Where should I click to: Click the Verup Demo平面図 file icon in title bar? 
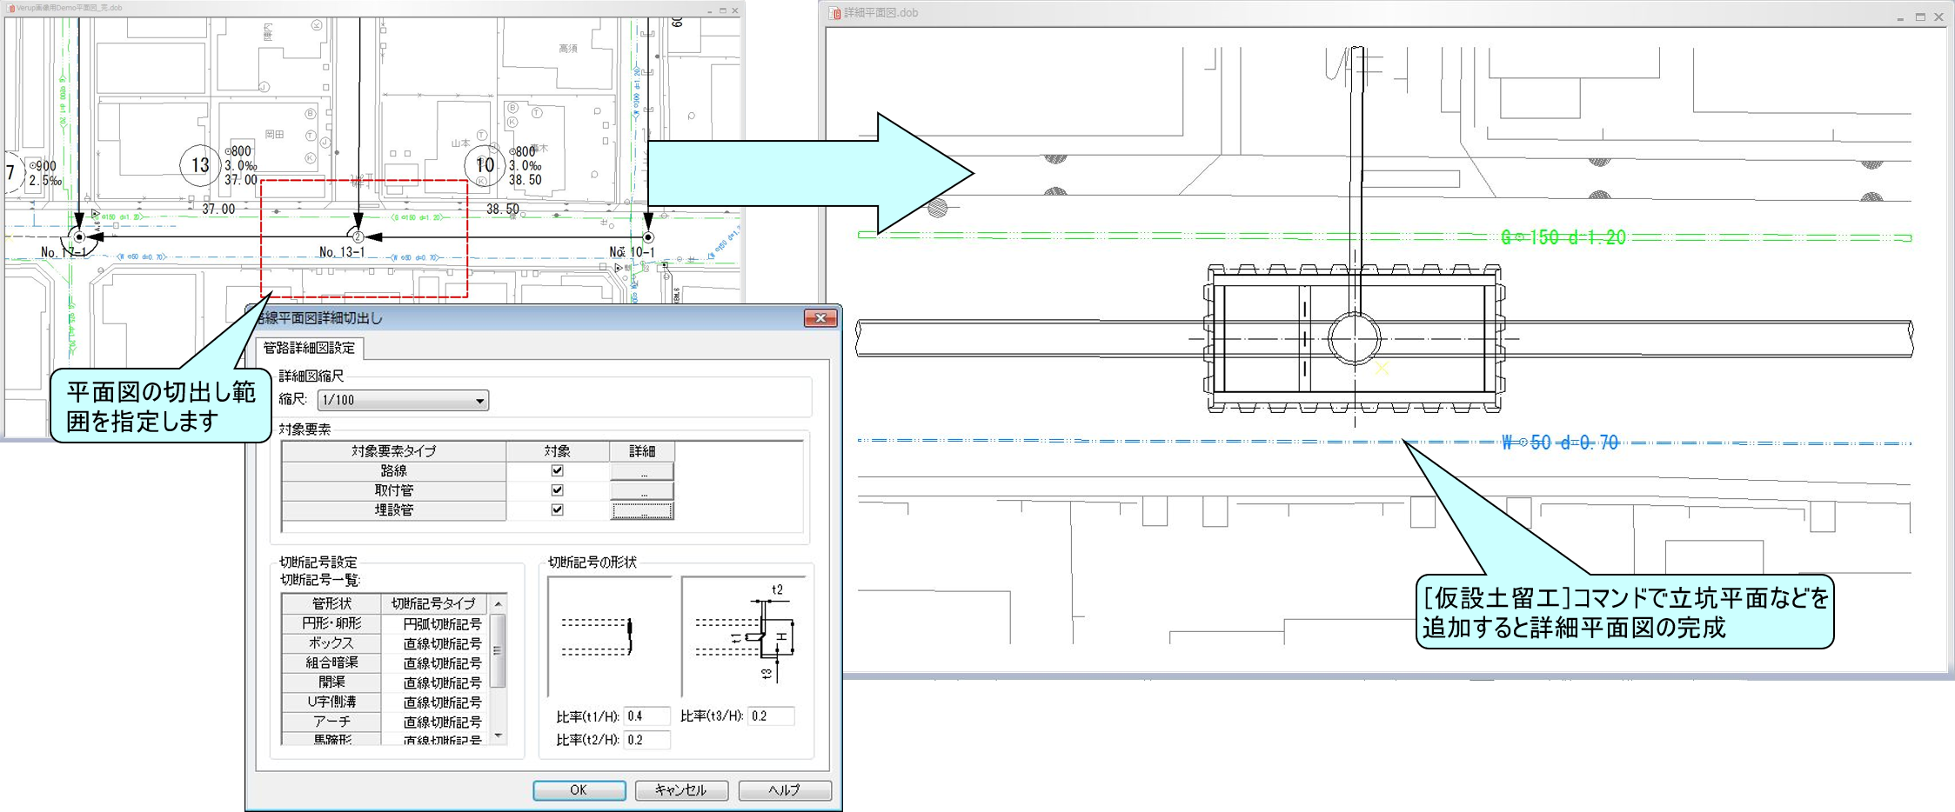tap(10, 8)
